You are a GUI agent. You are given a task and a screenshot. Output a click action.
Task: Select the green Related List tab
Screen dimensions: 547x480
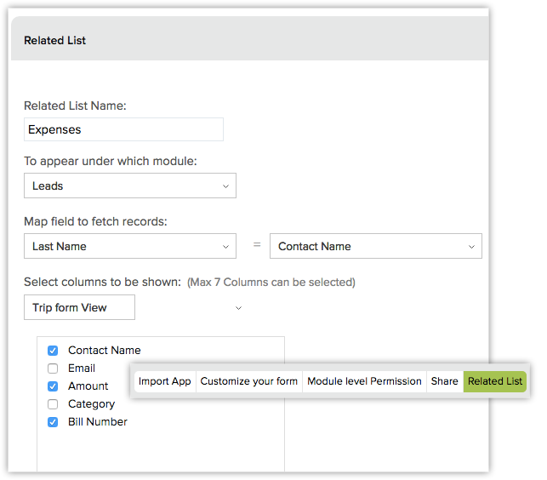point(495,381)
